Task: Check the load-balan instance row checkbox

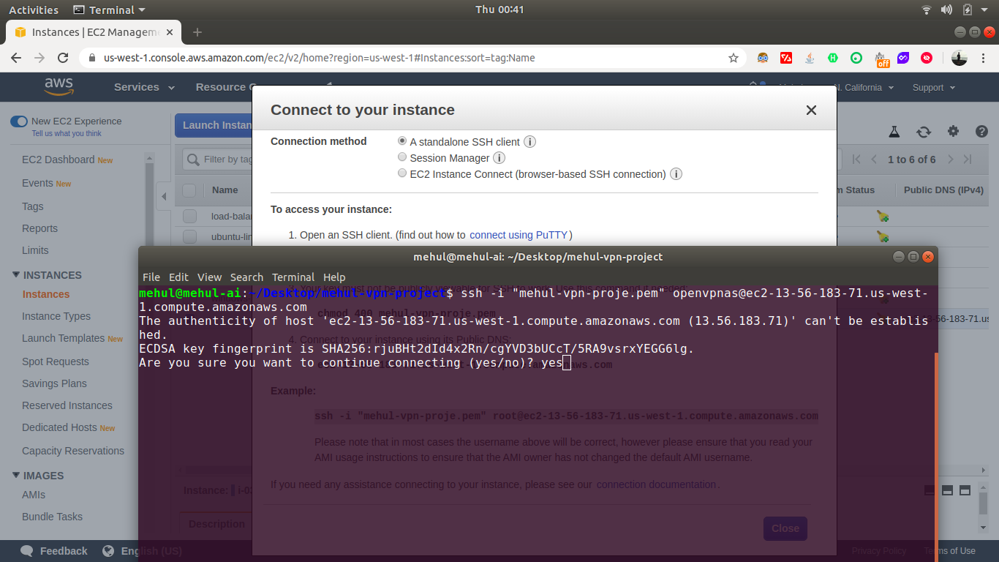Action: coord(189,216)
